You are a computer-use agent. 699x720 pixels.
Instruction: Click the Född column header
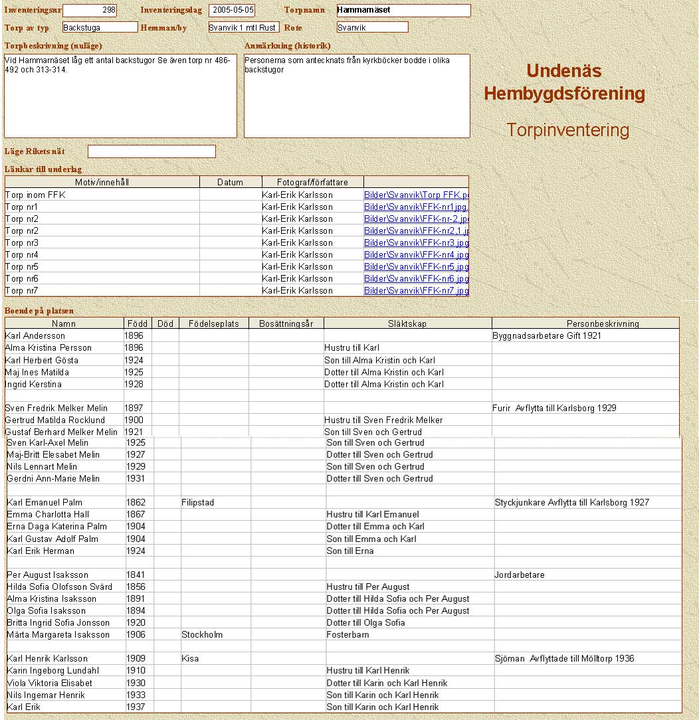tap(137, 323)
